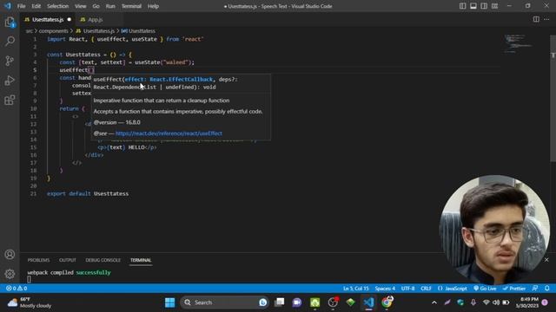The image size is (556, 312).
Task: Switch to the DEBUG CONSOLE panel tab
Action: [x=103, y=260]
